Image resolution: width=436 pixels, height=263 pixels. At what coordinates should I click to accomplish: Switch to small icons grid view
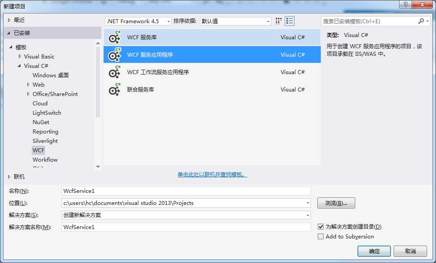pyautogui.click(x=278, y=21)
